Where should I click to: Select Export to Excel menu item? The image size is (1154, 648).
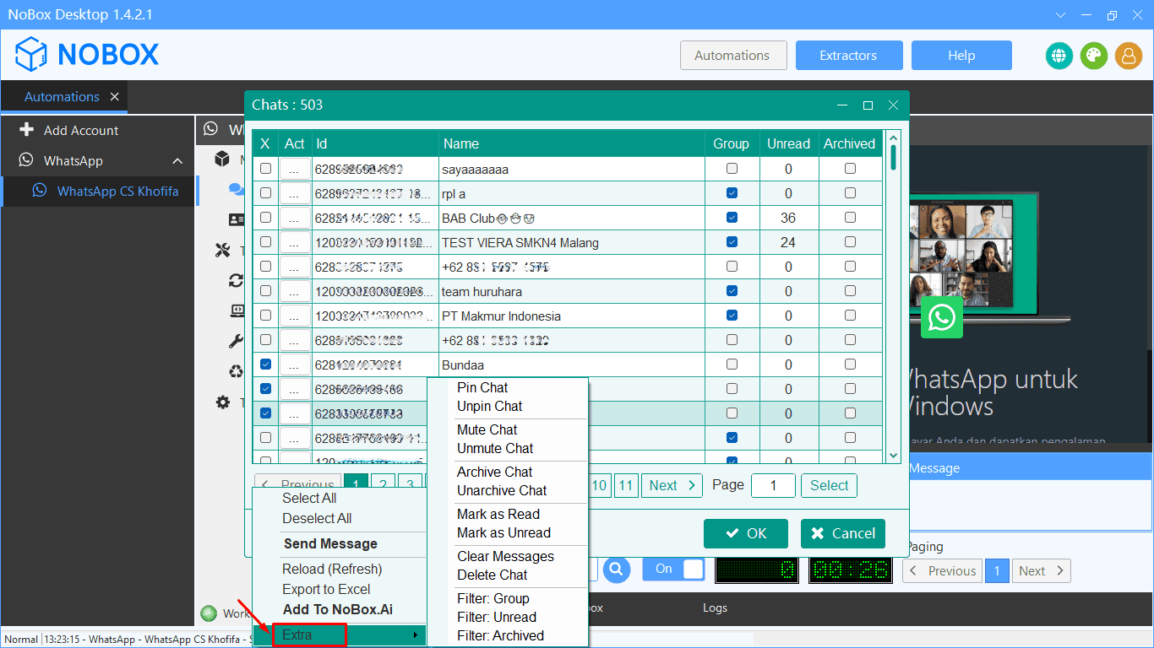click(326, 589)
